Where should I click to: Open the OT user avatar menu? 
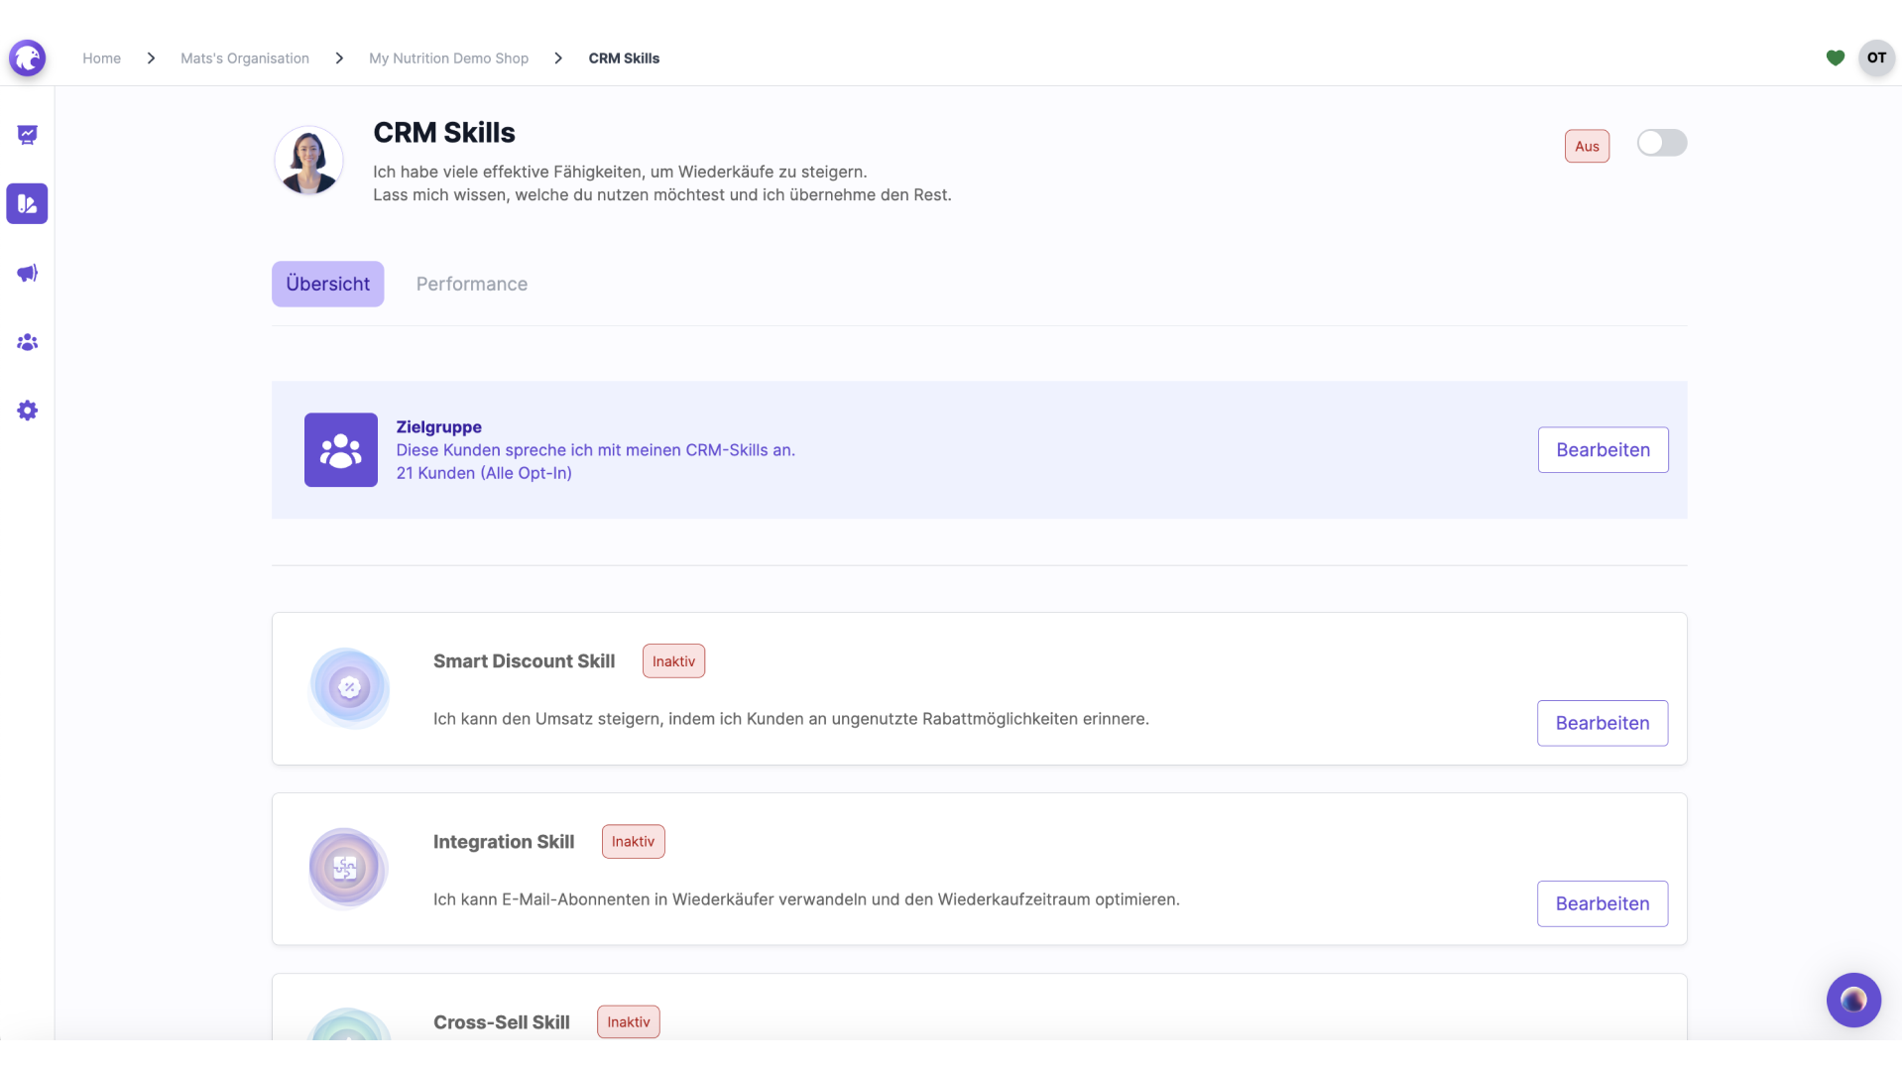[1876, 58]
